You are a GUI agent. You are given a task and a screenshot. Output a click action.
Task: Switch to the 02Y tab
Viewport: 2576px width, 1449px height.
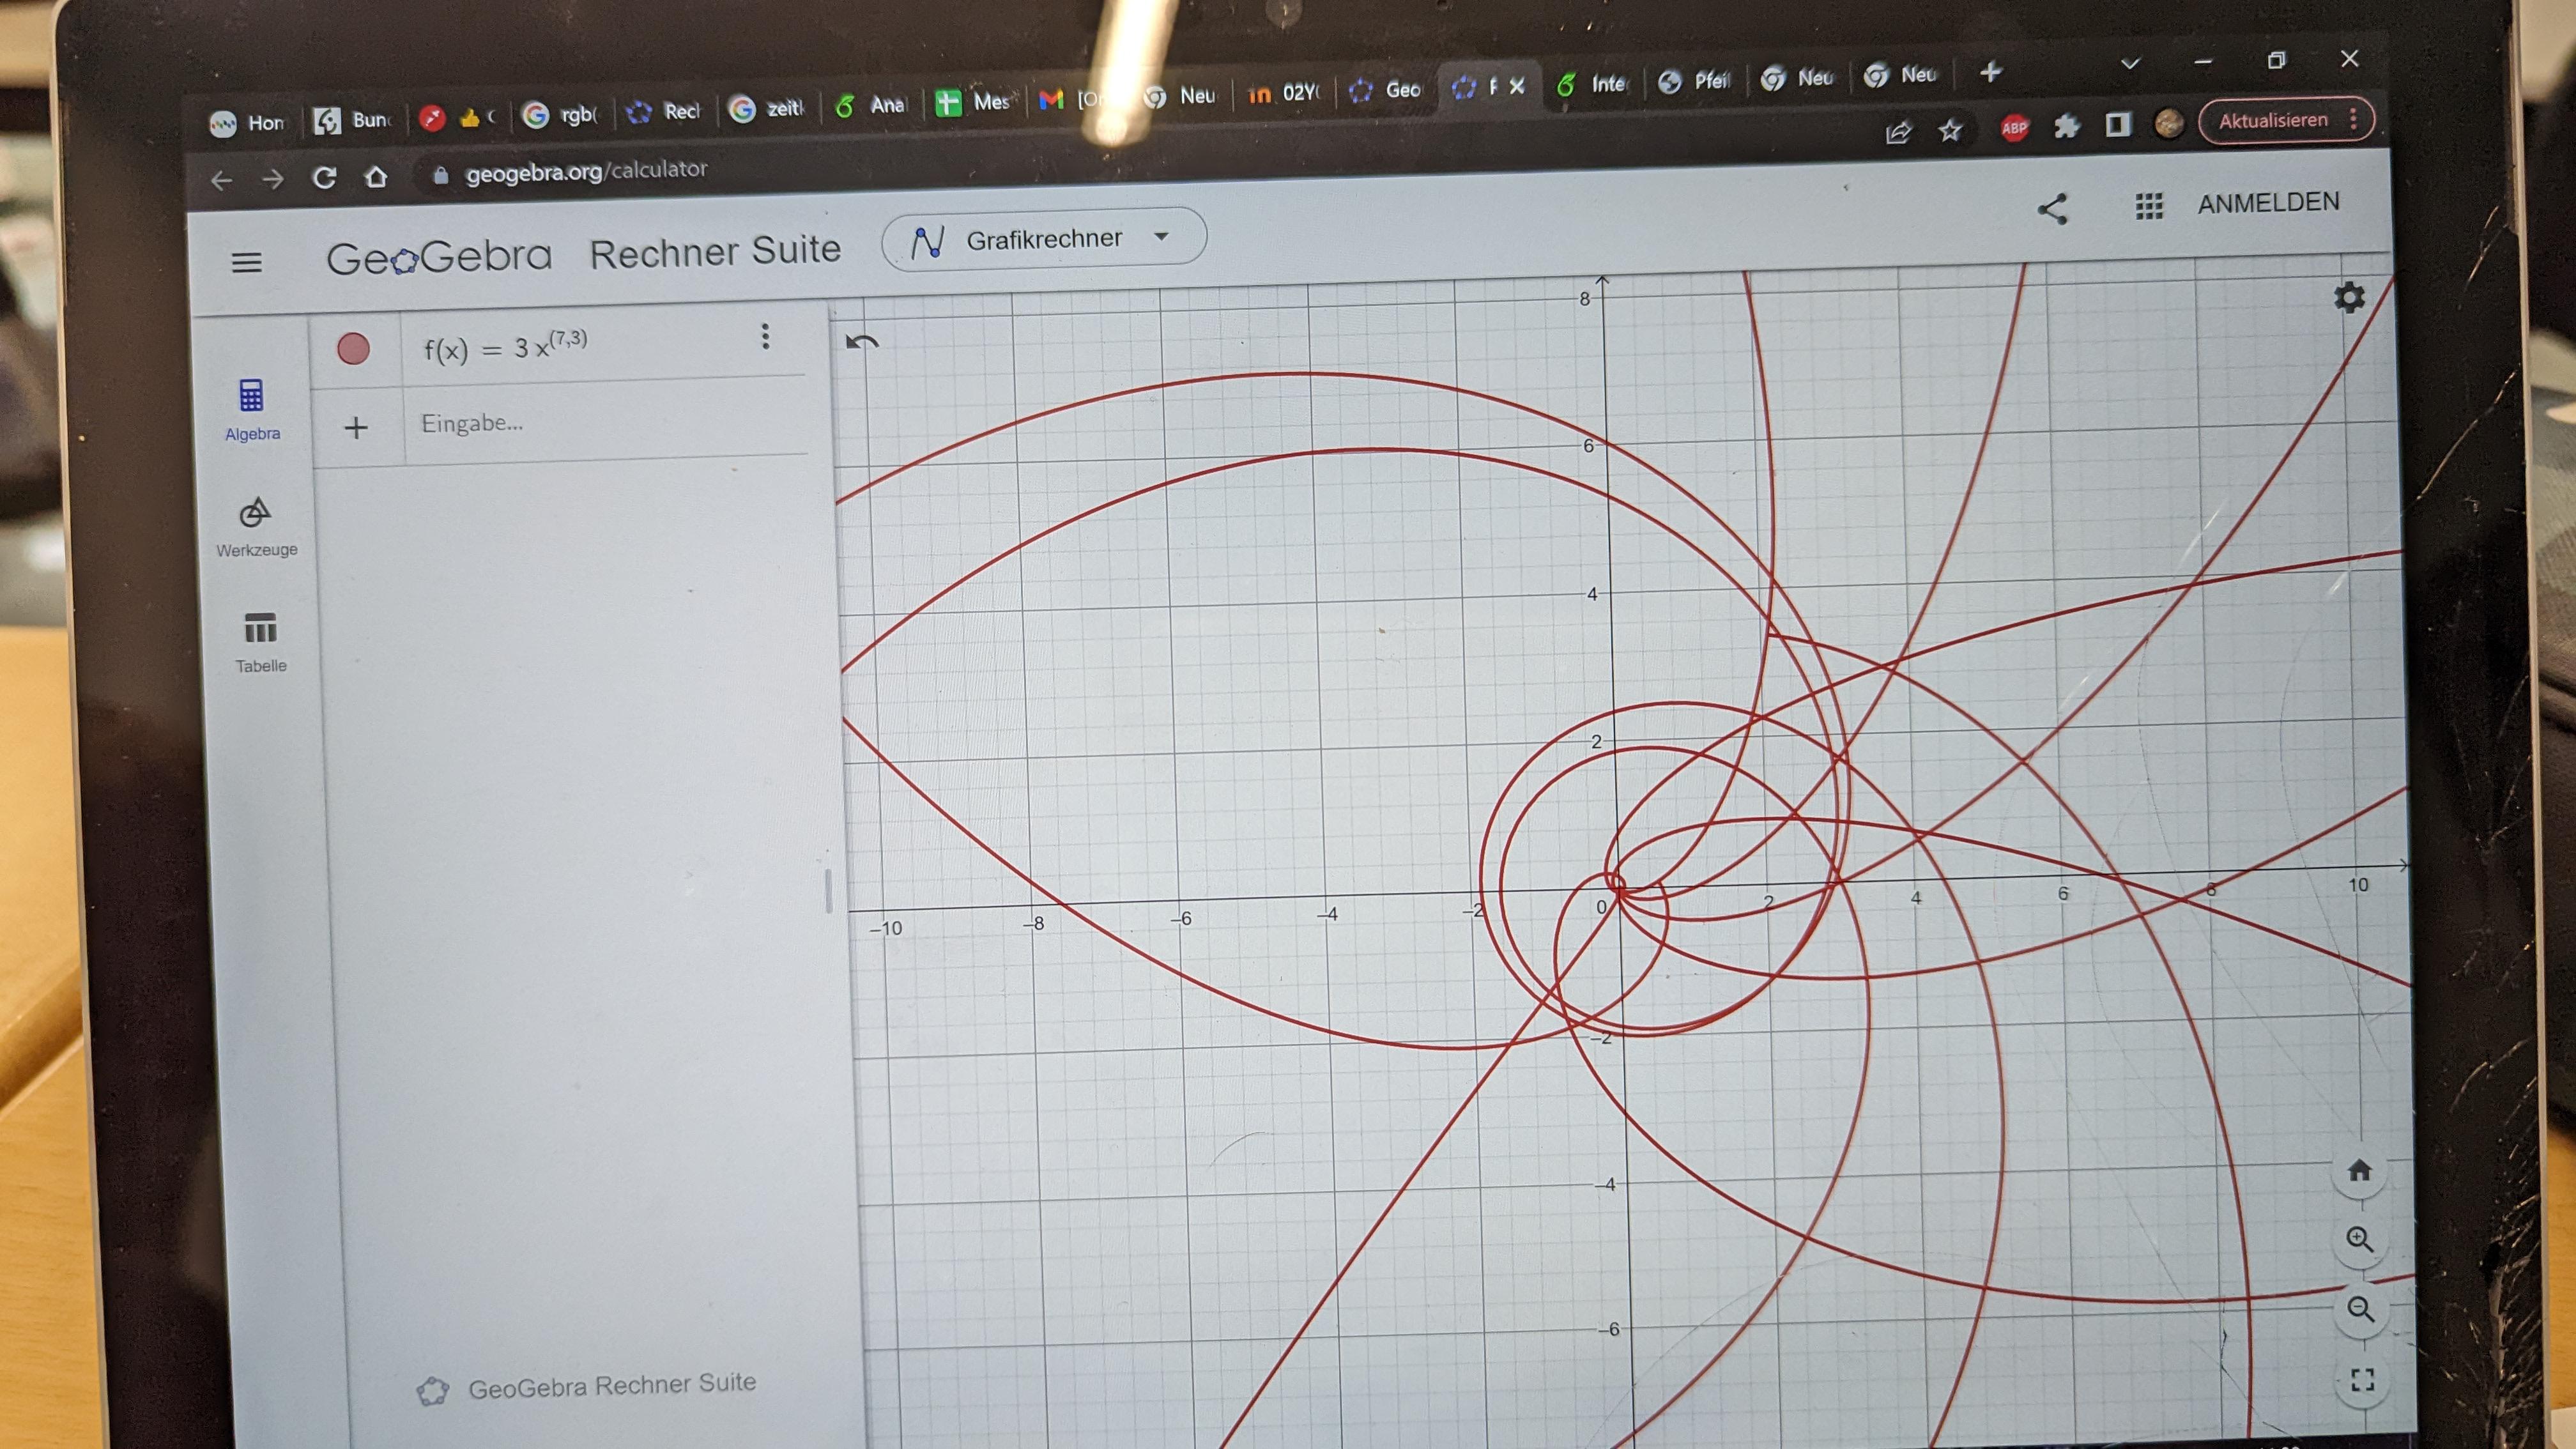(1283, 93)
